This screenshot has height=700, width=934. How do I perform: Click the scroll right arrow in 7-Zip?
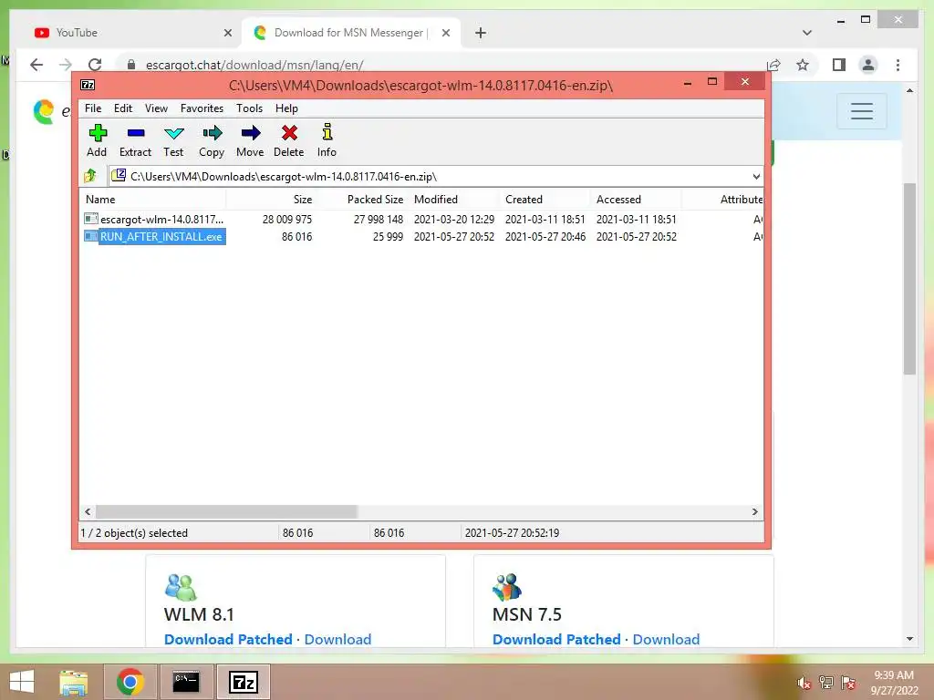coord(754,511)
